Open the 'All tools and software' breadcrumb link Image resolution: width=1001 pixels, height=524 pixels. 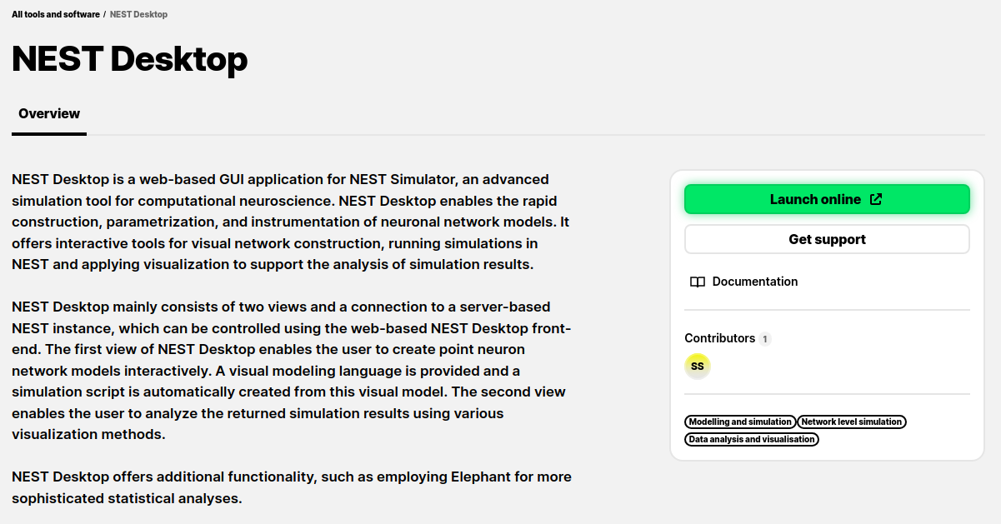56,14
